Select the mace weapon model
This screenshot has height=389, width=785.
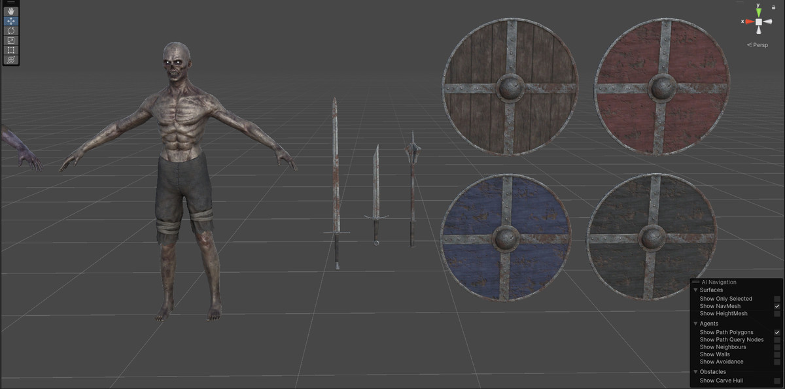click(412, 188)
